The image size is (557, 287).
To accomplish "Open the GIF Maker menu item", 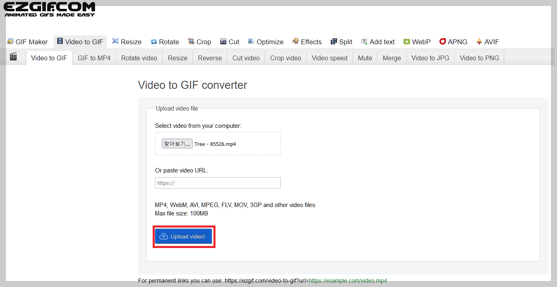I will point(27,42).
